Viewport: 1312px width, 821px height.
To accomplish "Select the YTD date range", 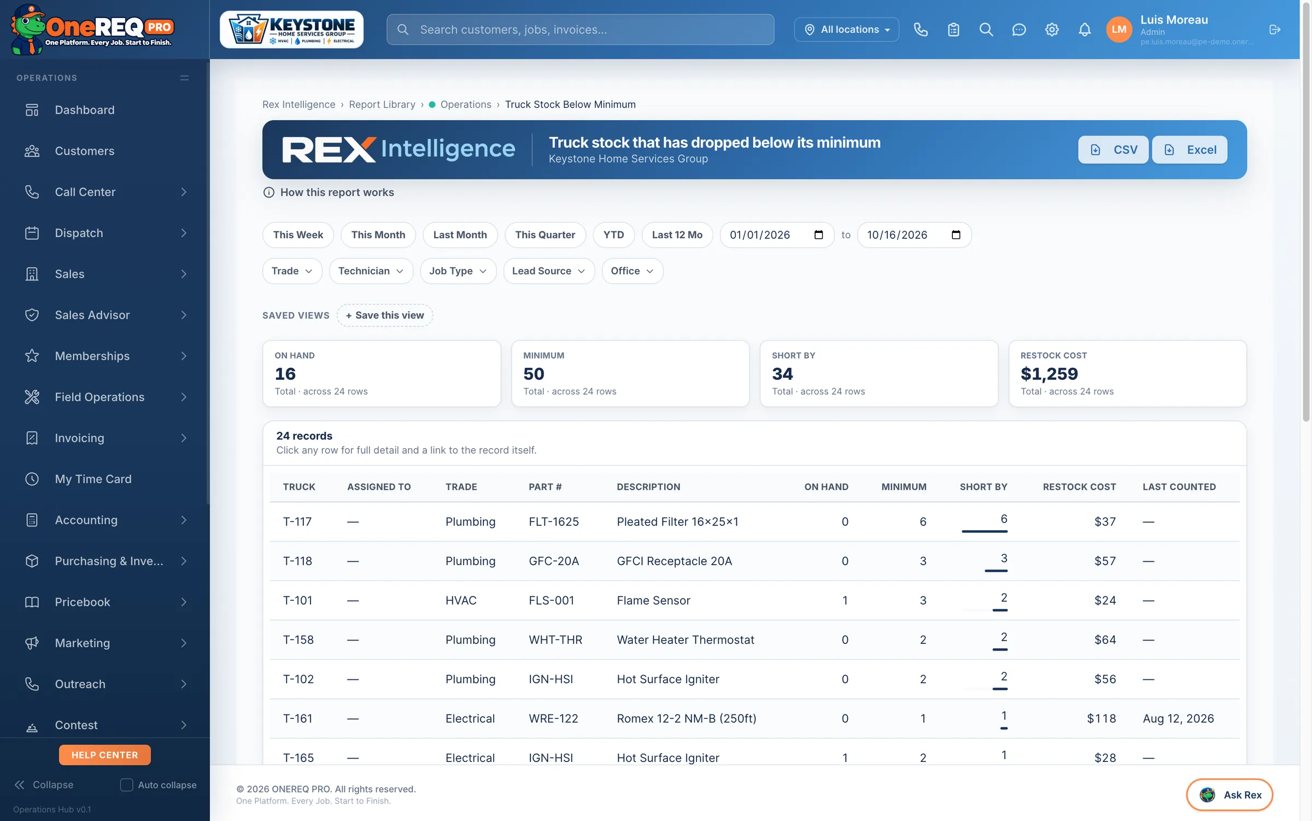I will click(x=613, y=234).
